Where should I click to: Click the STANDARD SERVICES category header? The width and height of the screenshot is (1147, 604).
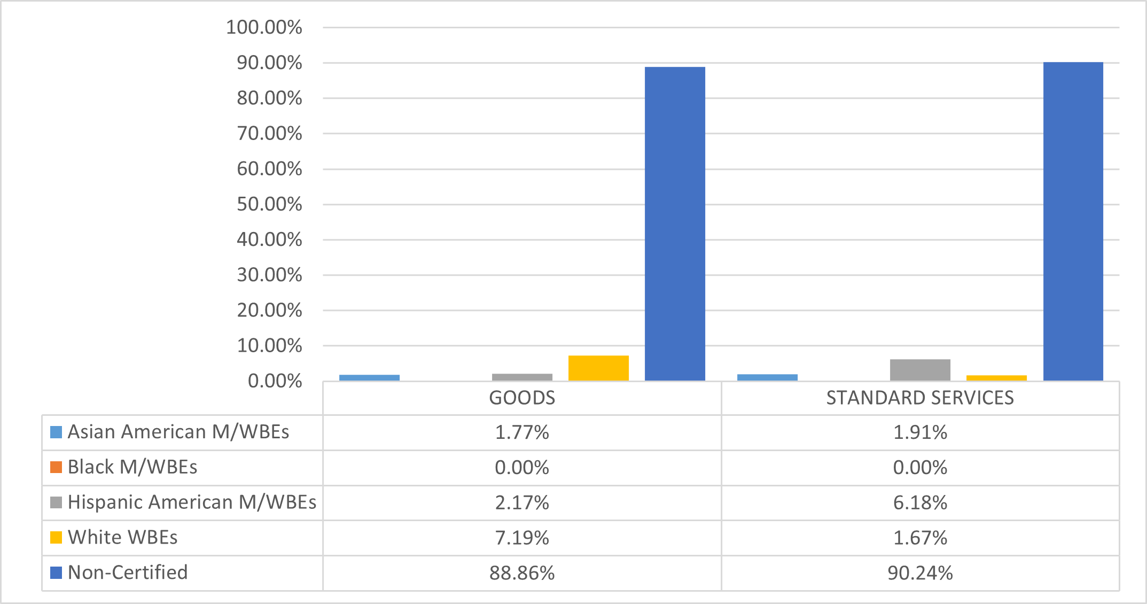point(920,398)
